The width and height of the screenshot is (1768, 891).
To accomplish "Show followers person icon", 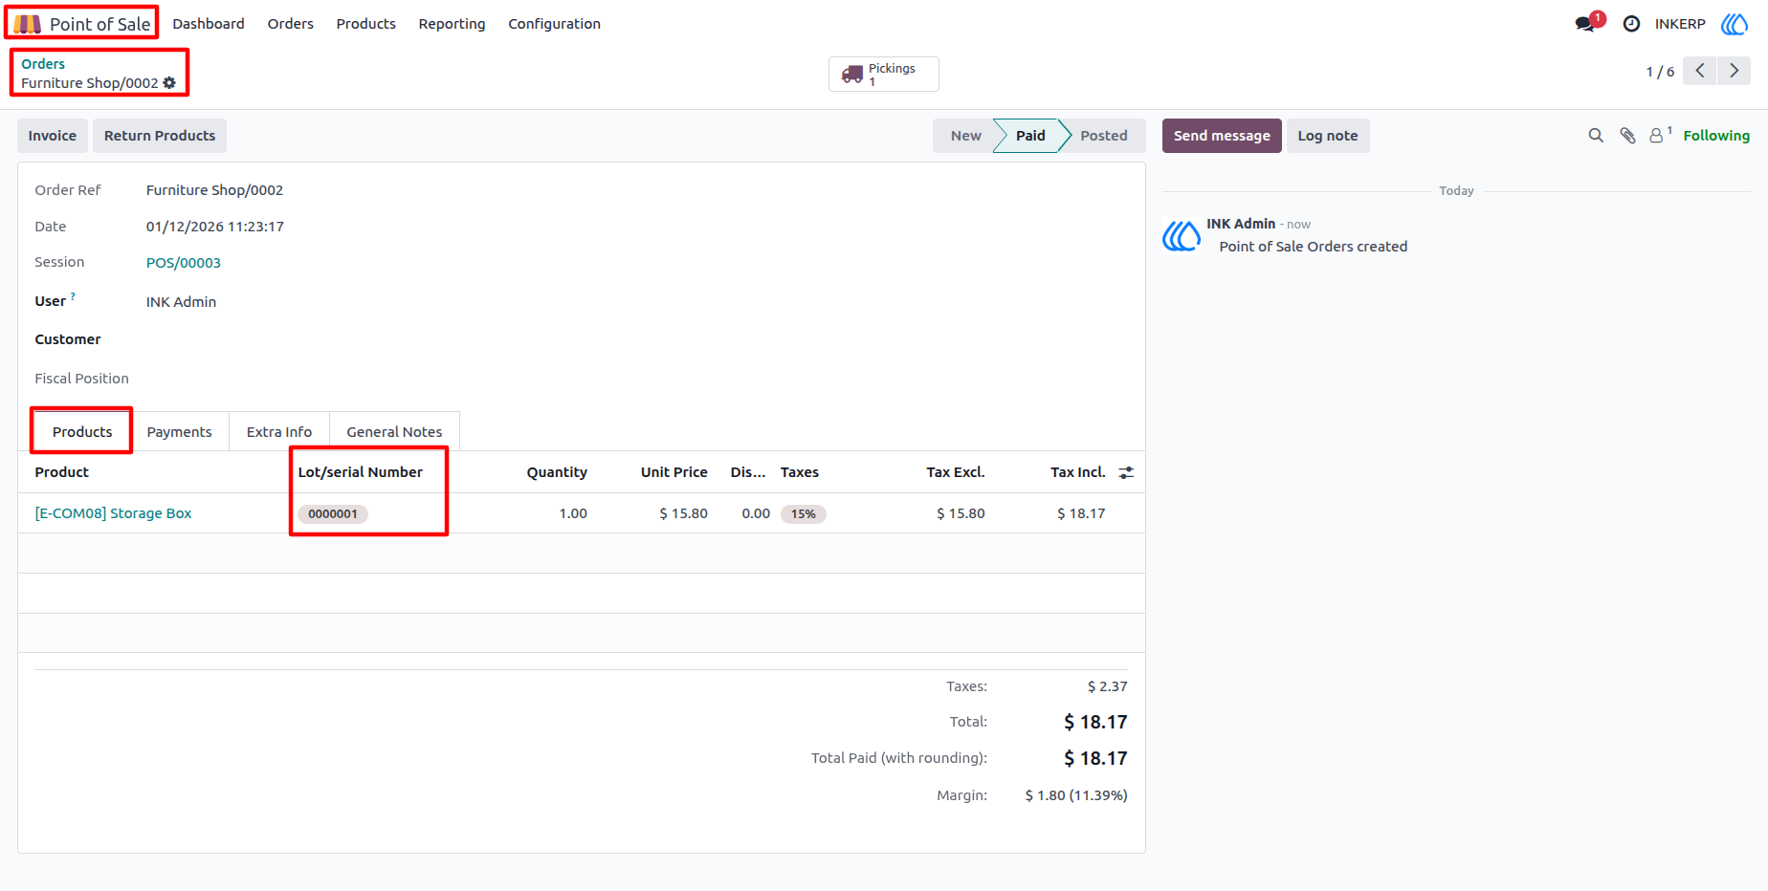I will pos(1657,136).
